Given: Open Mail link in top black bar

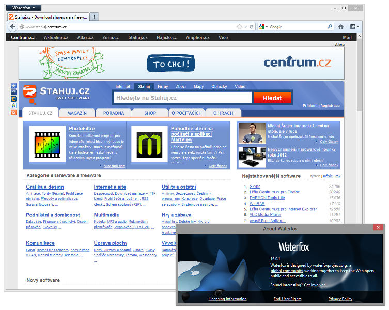Looking at the screenshot, I should click(347, 38).
